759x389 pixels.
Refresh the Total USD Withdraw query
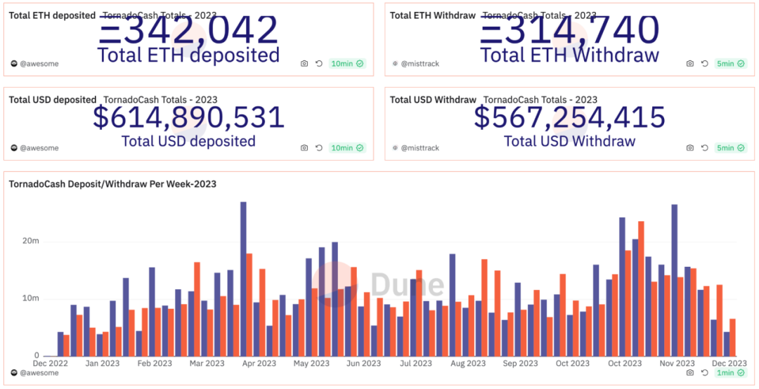[705, 147]
